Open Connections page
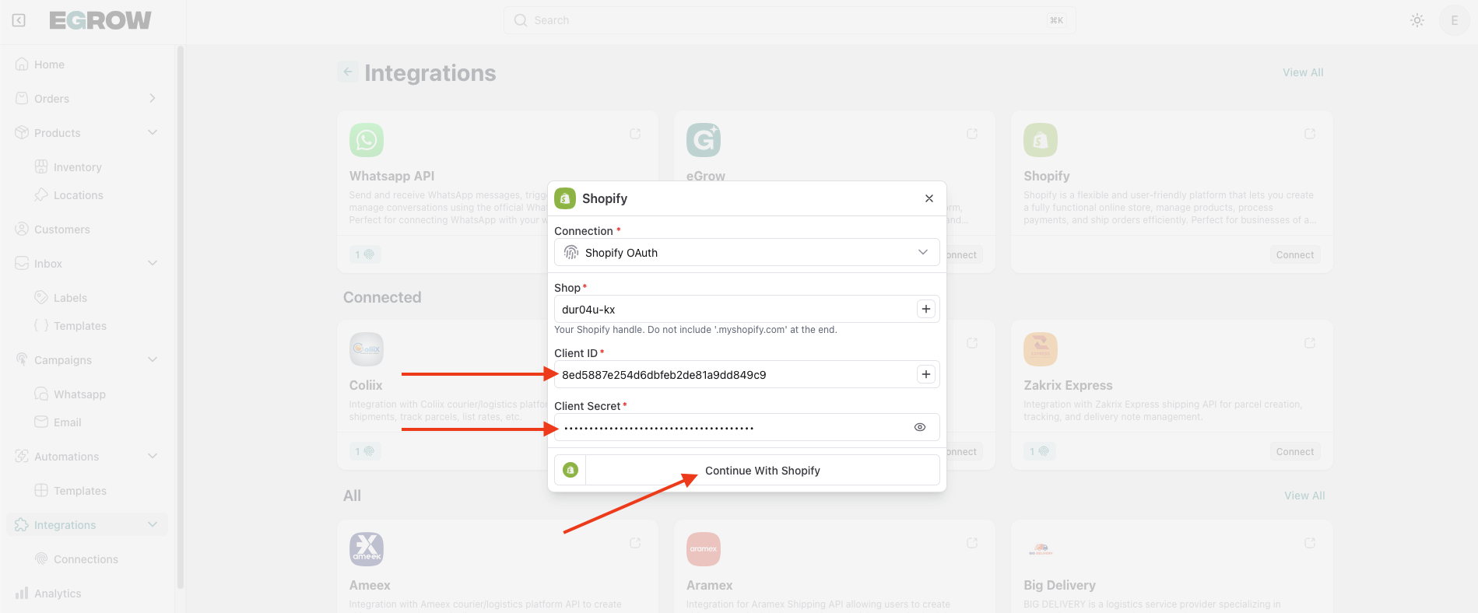 click(86, 559)
